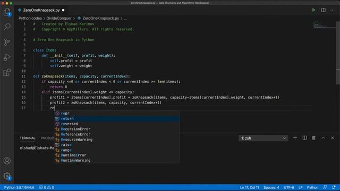The width and height of the screenshot is (340, 191).
Task: Change encoding via UTF-8 status entry
Action: [289, 187]
